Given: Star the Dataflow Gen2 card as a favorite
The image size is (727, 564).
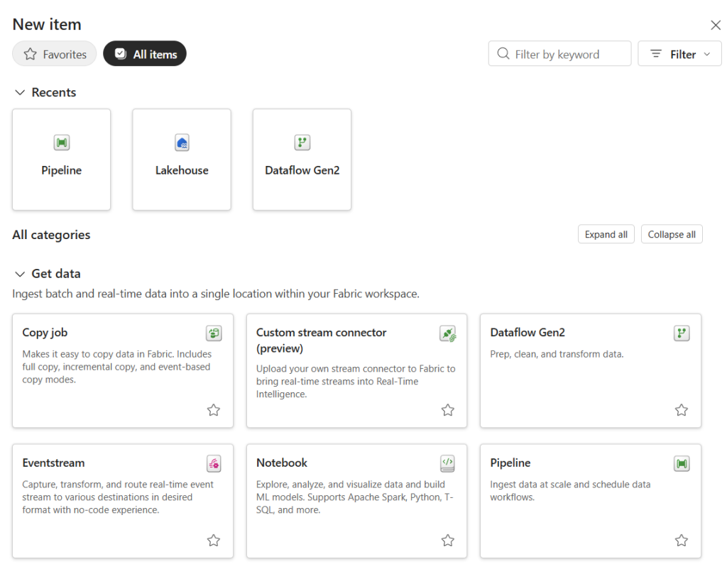Looking at the screenshot, I should tap(682, 410).
